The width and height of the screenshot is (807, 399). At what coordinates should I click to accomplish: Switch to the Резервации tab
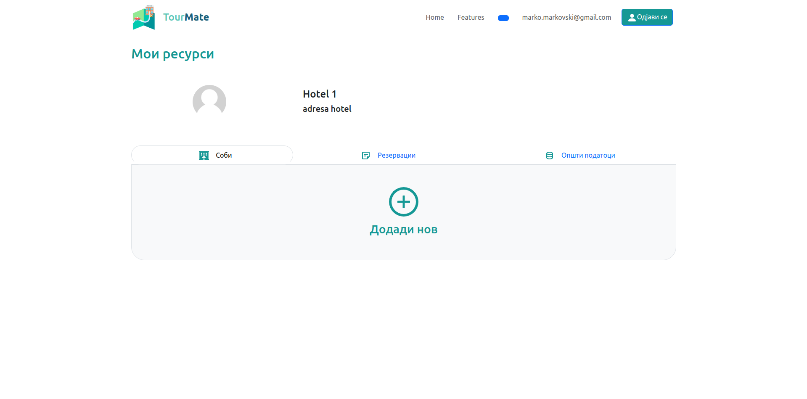coord(396,155)
